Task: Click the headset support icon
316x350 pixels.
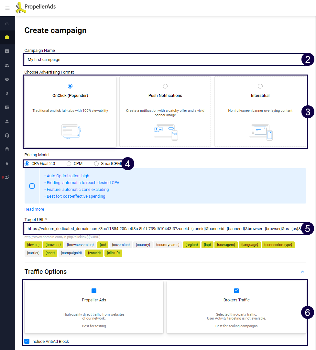Action: [7, 135]
